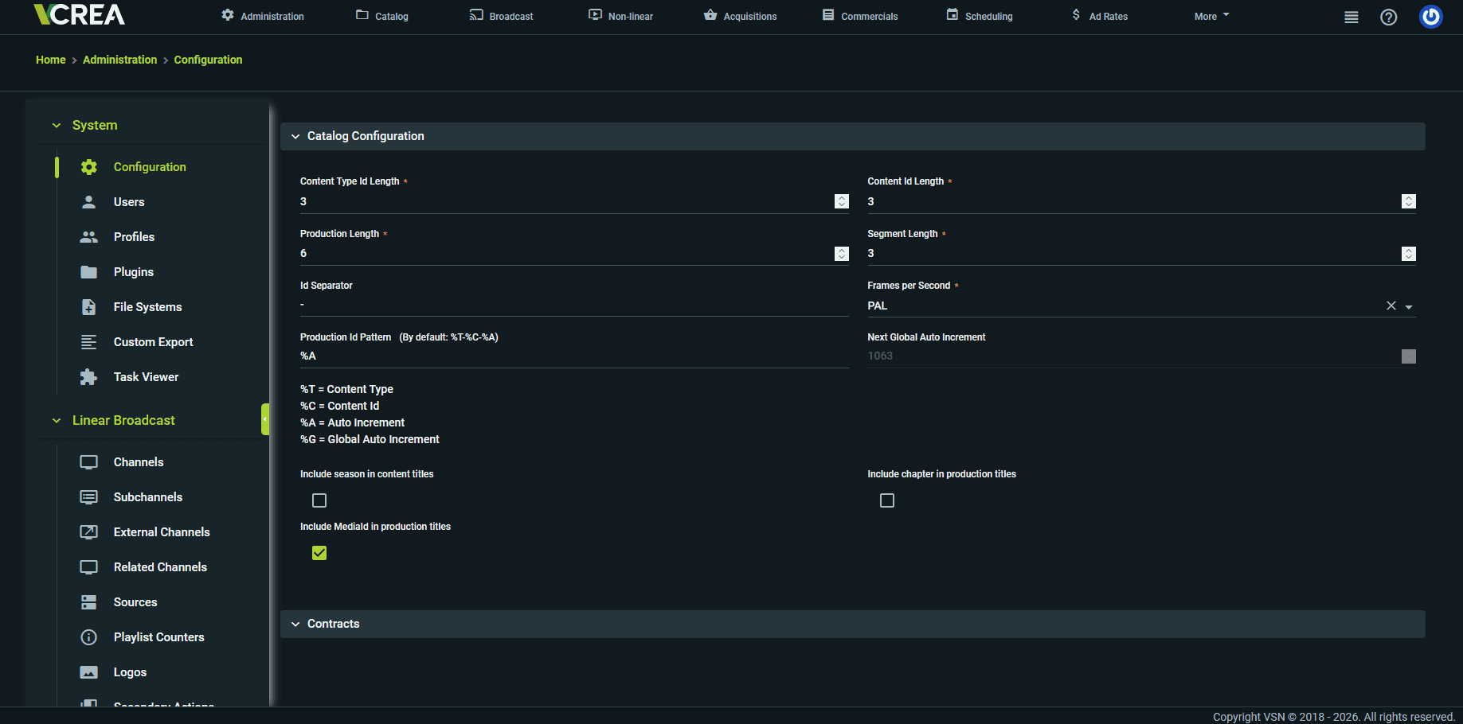
Task: Clear the Frames per Second PAL value
Action: (1391, 306)
